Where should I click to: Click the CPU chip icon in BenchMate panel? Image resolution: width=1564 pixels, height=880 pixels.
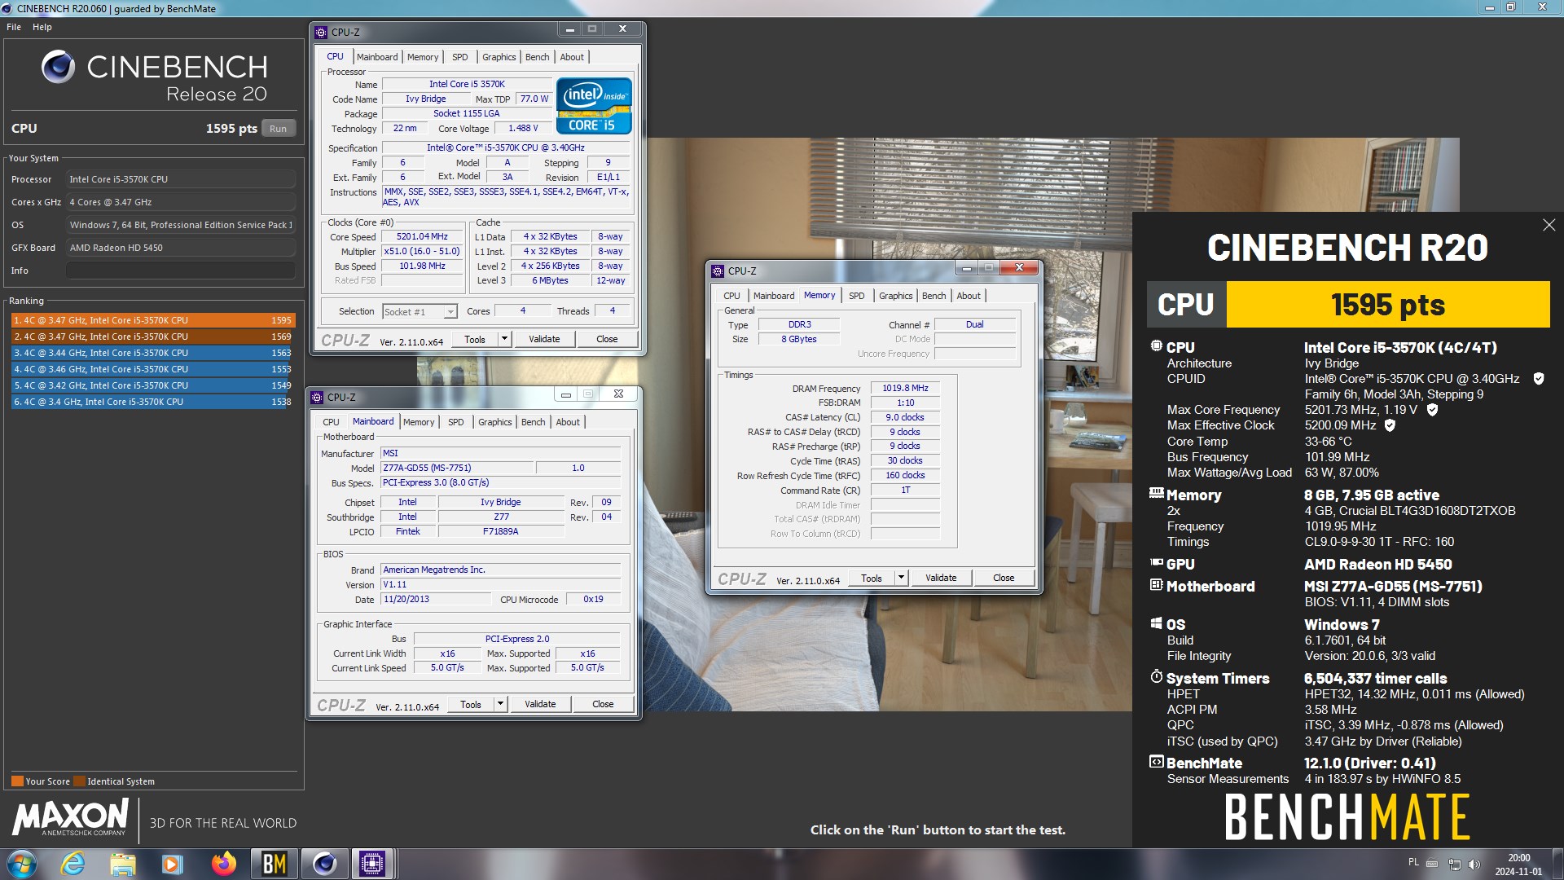(1156, 346)
